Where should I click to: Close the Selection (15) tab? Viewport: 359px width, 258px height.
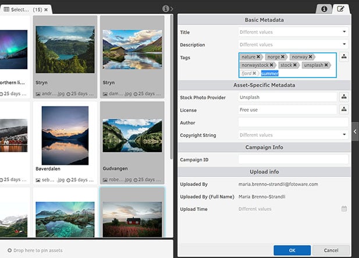46,10
